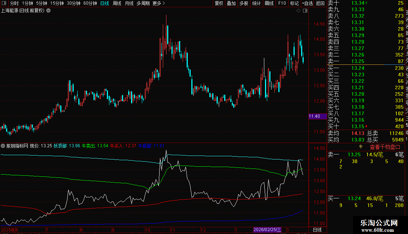Open the 画线 drawing tool
This screenshot has height=234, width=408.
[x=269, y=3]
